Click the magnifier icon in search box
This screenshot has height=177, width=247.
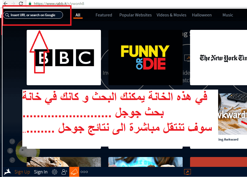[7, 15]
